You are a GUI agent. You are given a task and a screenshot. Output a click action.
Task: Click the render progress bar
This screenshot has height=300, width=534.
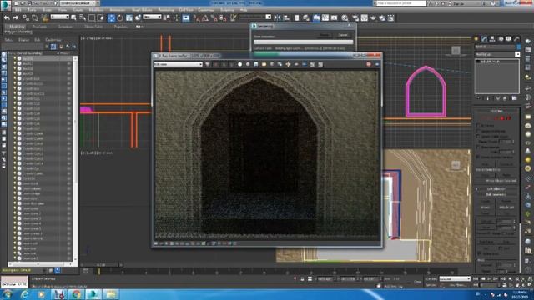coord(303,42)
